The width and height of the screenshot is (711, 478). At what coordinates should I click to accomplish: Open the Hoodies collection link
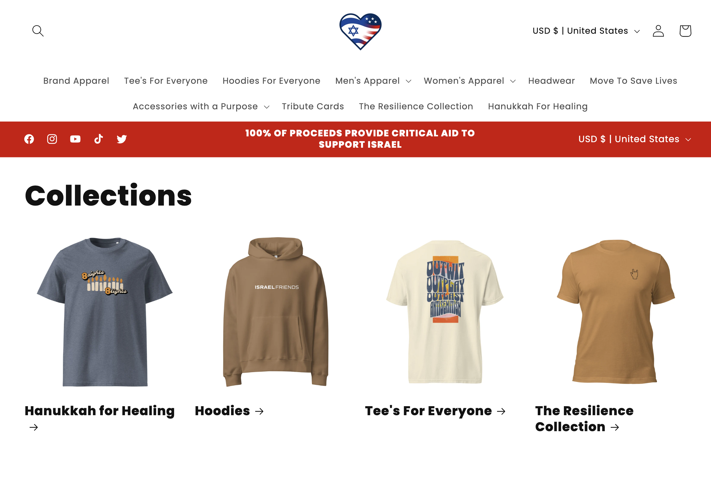click(x=229, y=411)
